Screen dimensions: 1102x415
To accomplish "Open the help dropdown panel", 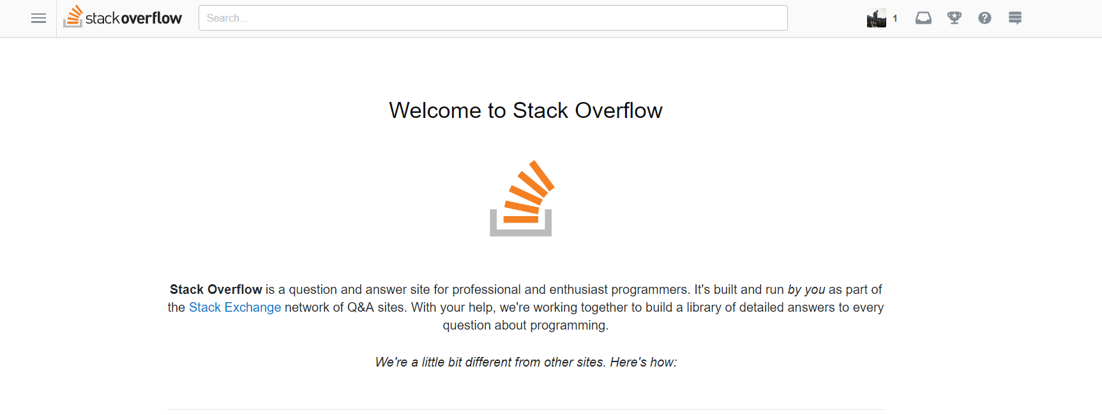I will [x=985, y=18].
